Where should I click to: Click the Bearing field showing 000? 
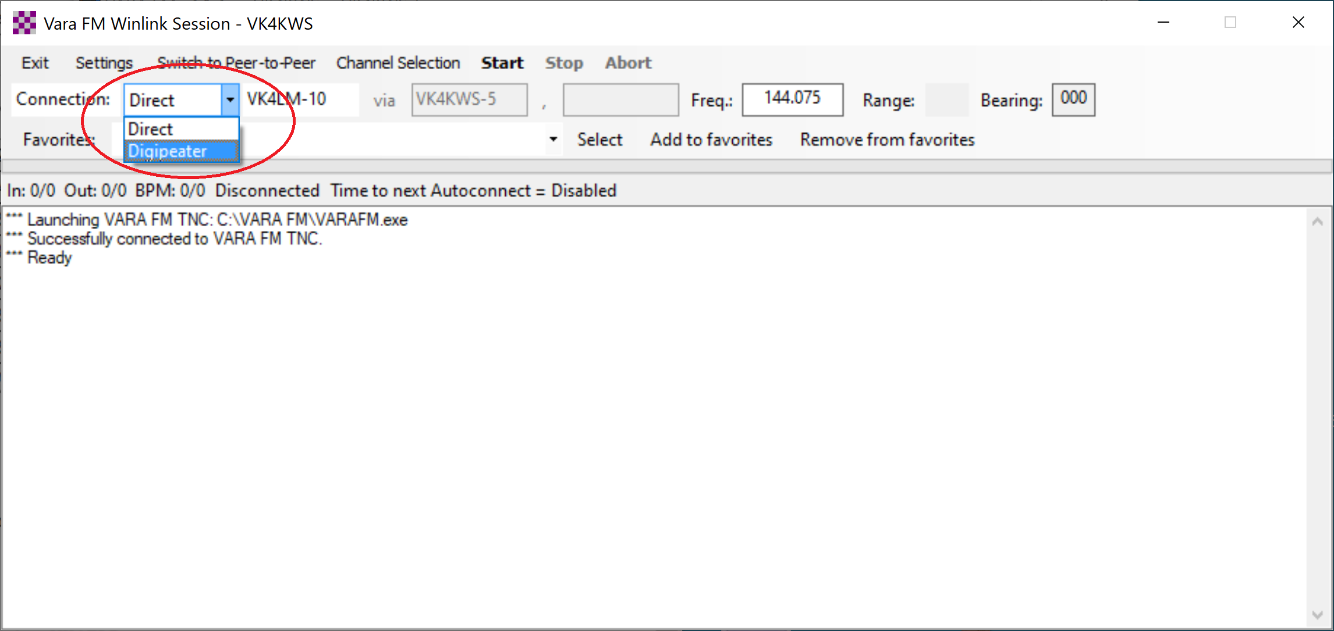[1073, 99]
